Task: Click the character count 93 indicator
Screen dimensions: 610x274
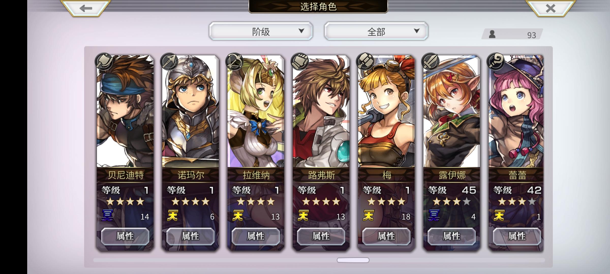Action: (512, 34)
